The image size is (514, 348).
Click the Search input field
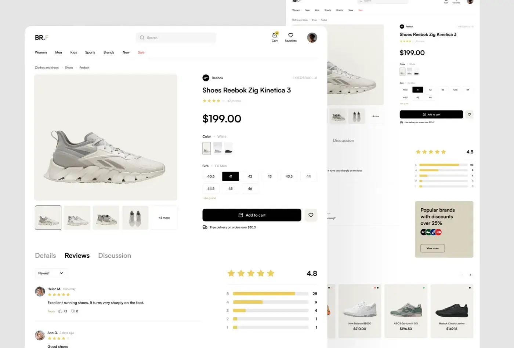176,37
